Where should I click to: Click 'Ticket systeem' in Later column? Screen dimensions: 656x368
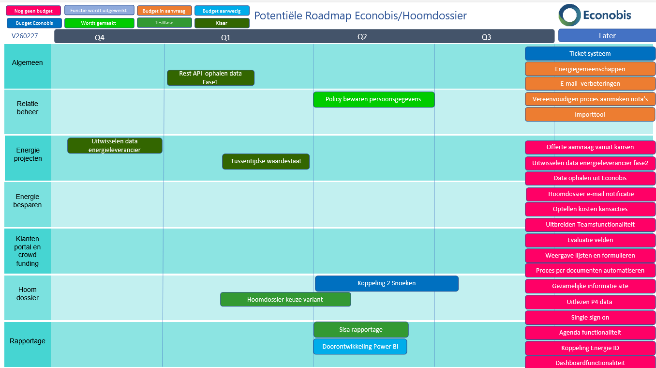point(590,54)
